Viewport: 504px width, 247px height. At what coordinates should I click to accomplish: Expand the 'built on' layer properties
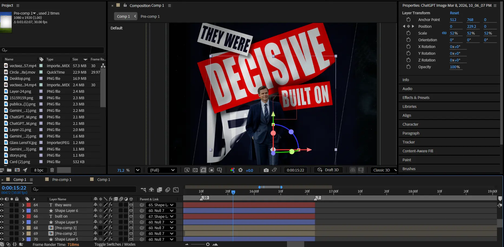coord(23,217)
